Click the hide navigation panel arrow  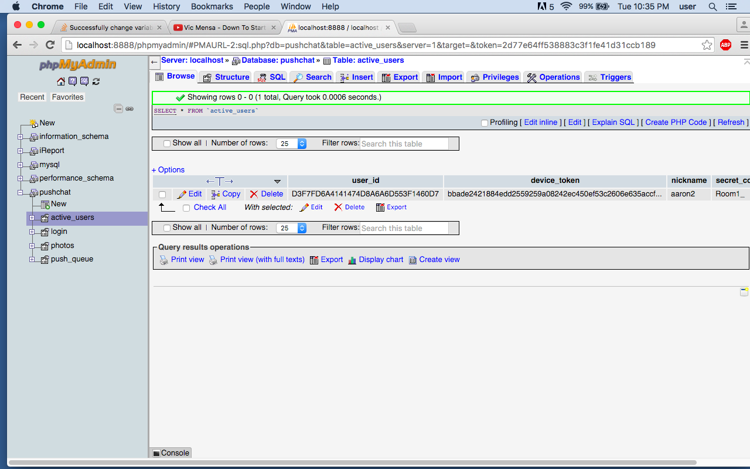point(154,62)
